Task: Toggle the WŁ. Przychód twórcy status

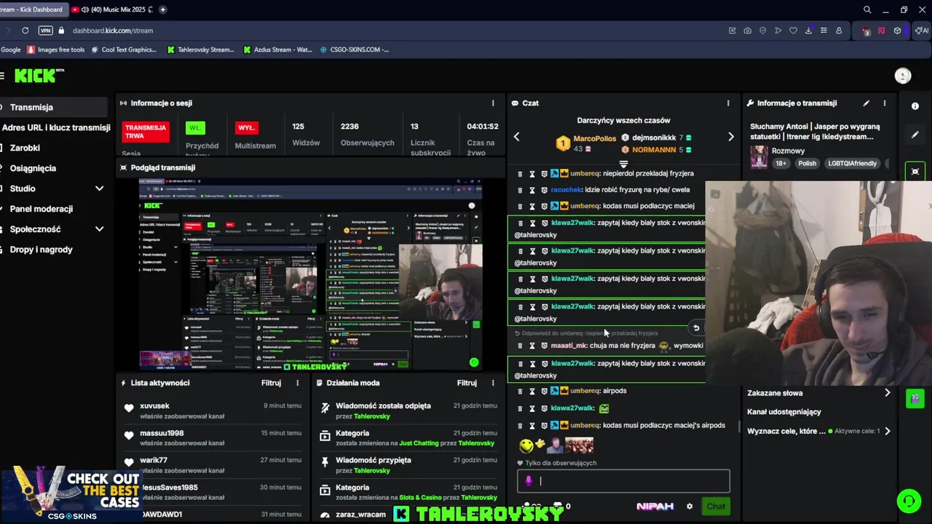Action: pyautogui.click(x=195, y=127)
